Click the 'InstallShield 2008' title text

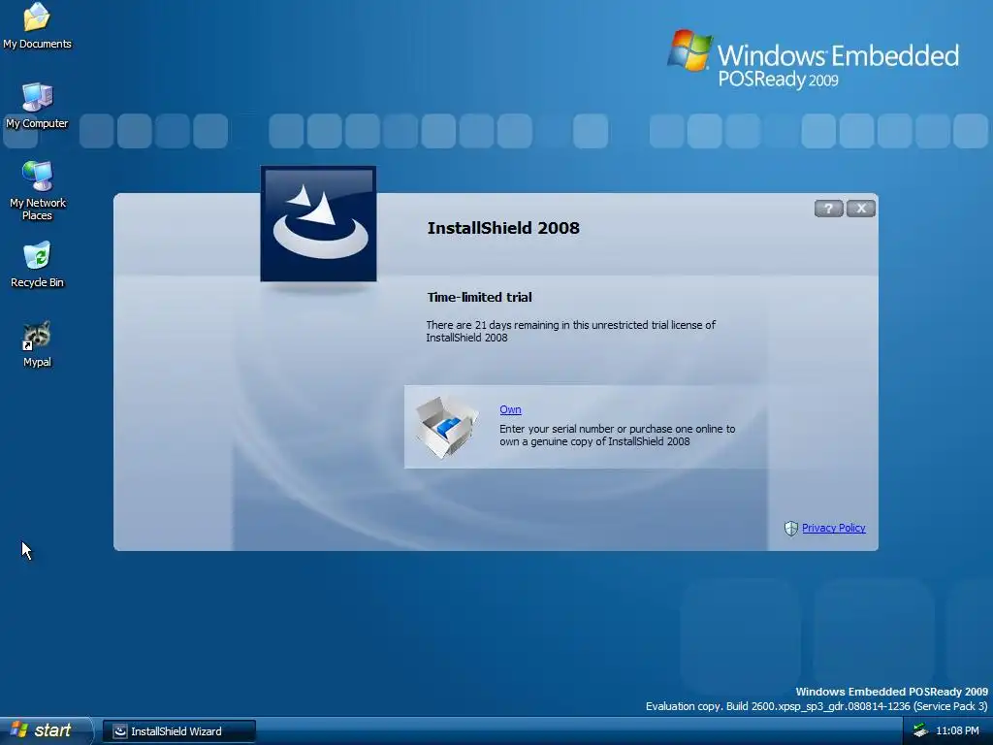[x=503, y=228]
